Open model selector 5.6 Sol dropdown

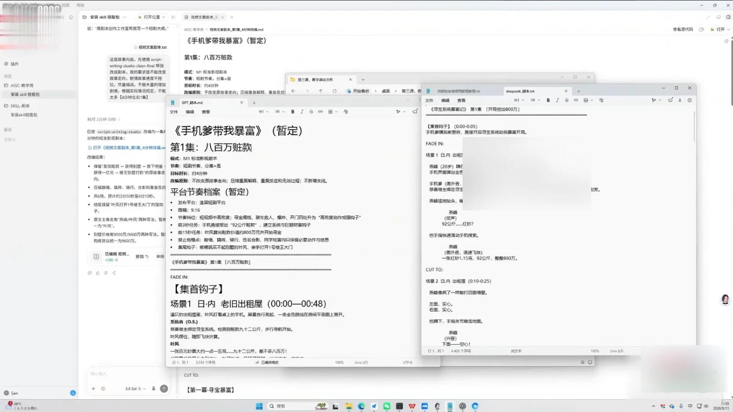pos(135,388)
